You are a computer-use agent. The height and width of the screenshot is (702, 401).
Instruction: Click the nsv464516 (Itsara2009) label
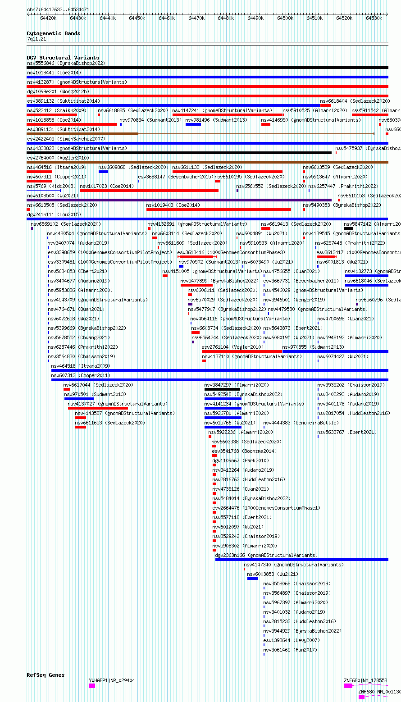(57, 167)
